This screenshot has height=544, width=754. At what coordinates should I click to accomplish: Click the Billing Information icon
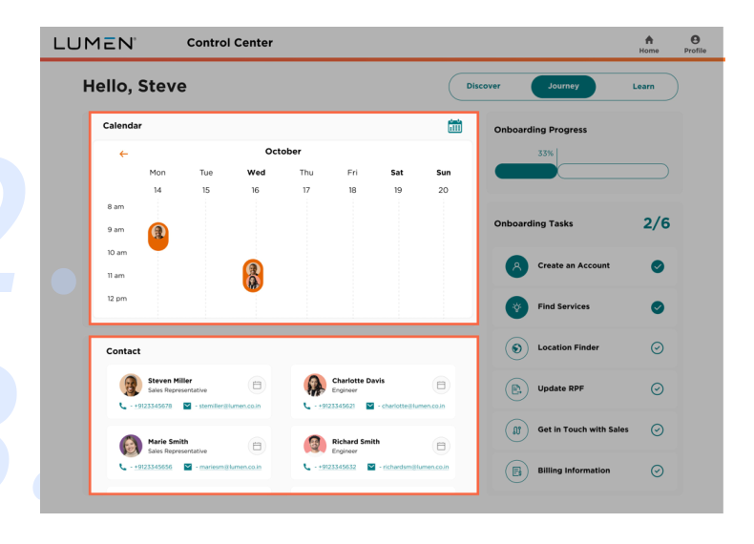pyautogui.click(x=517, y=471)
